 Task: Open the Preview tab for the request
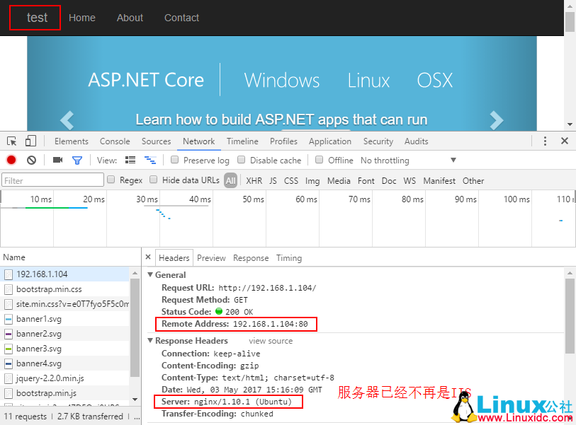click(211, 257)
